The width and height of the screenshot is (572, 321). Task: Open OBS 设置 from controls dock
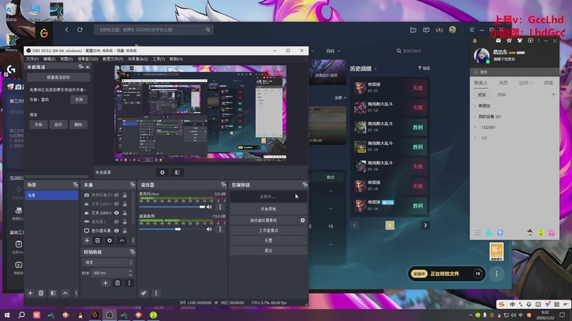coord(268,240)
